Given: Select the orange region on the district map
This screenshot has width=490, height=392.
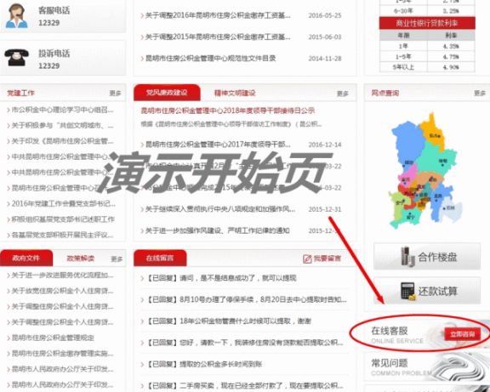Looking at the screenshot, I should (x=432, y=130).
